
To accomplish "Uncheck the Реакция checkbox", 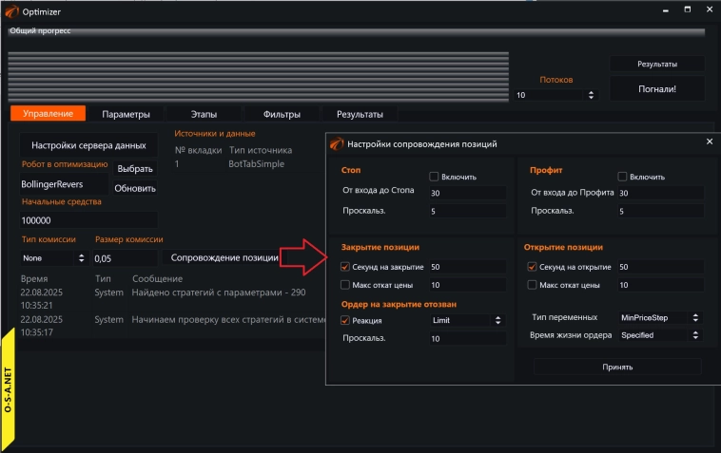I will (x=344, y=321).
